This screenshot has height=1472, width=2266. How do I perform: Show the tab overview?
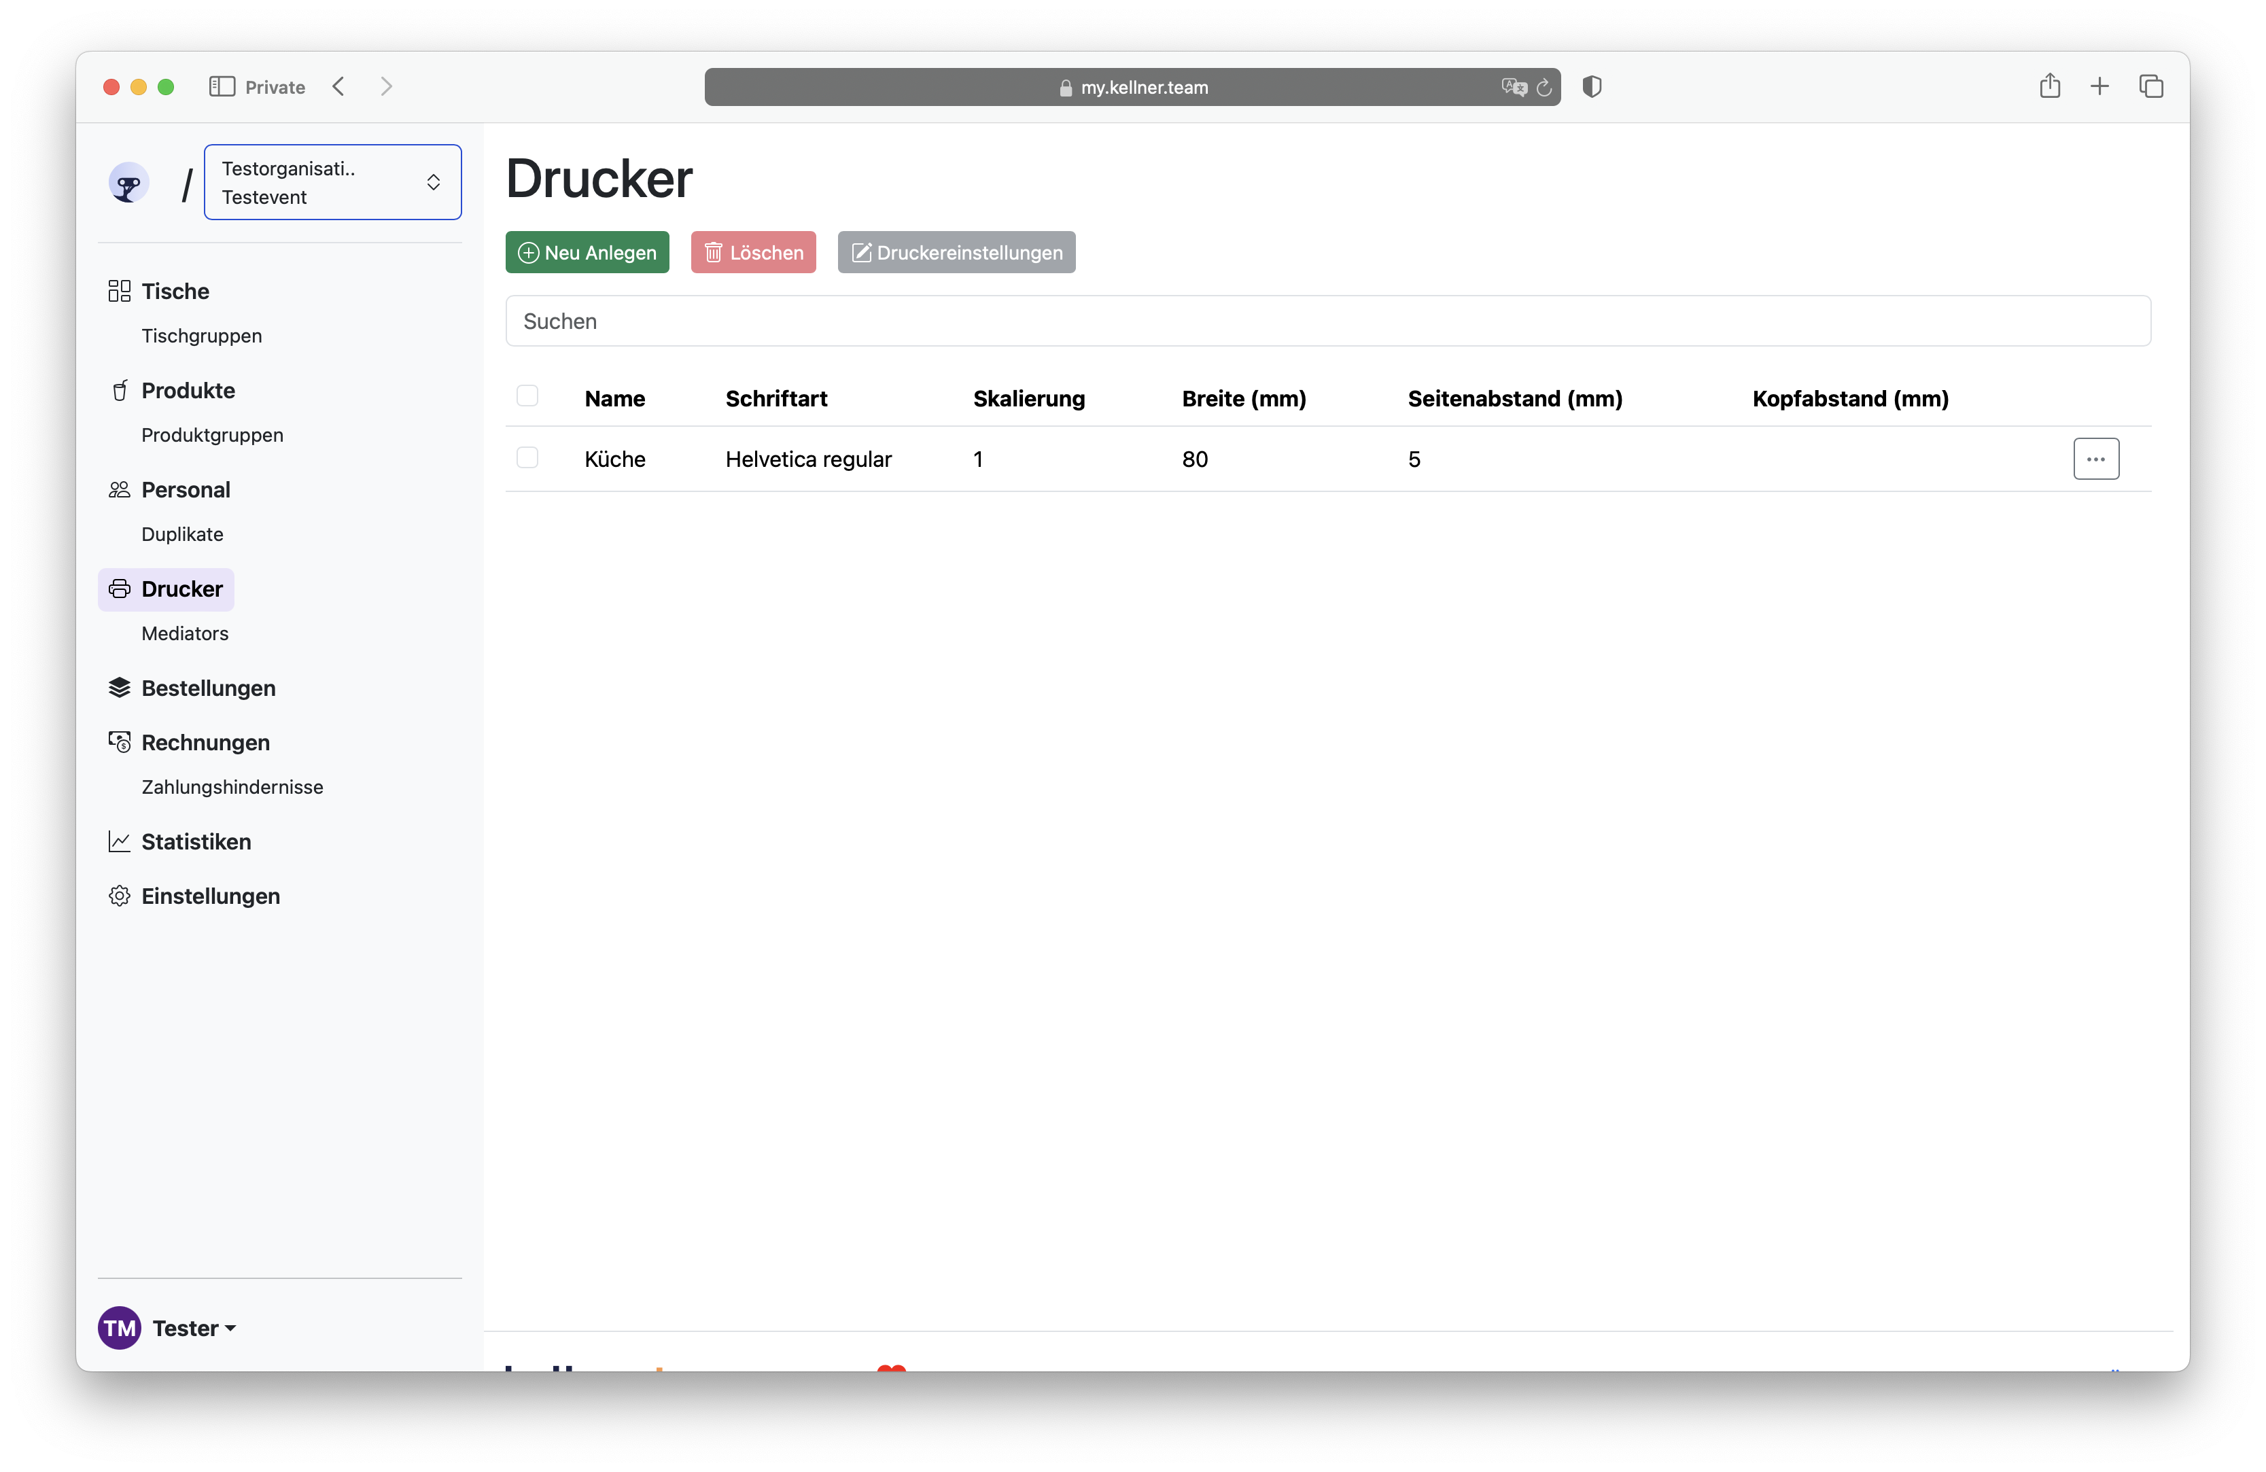2150,86
